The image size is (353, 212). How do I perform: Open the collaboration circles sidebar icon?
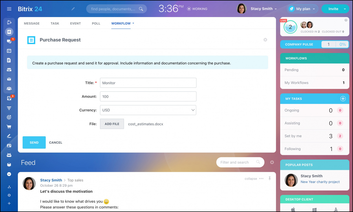point(9,22)
